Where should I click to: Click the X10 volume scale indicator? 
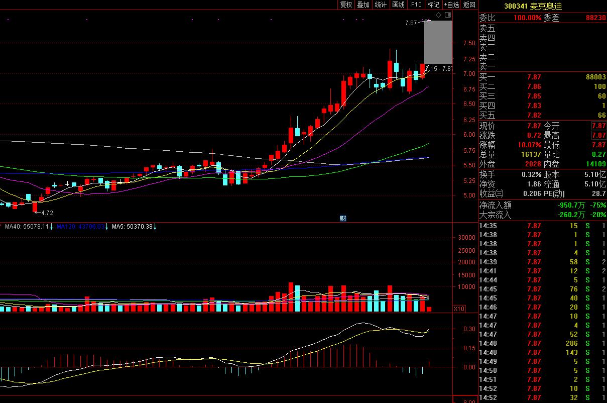tap(459, 309)
